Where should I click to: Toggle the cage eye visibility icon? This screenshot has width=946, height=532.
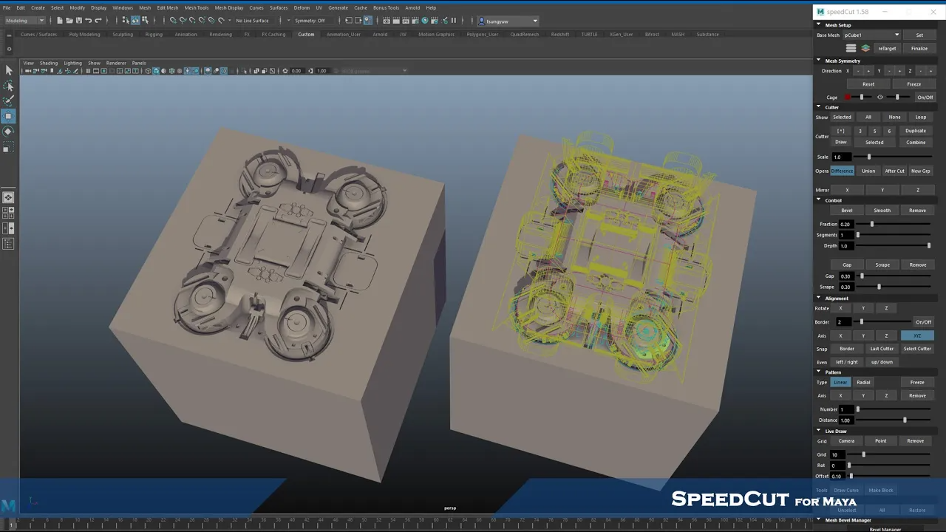coord(879,98)
